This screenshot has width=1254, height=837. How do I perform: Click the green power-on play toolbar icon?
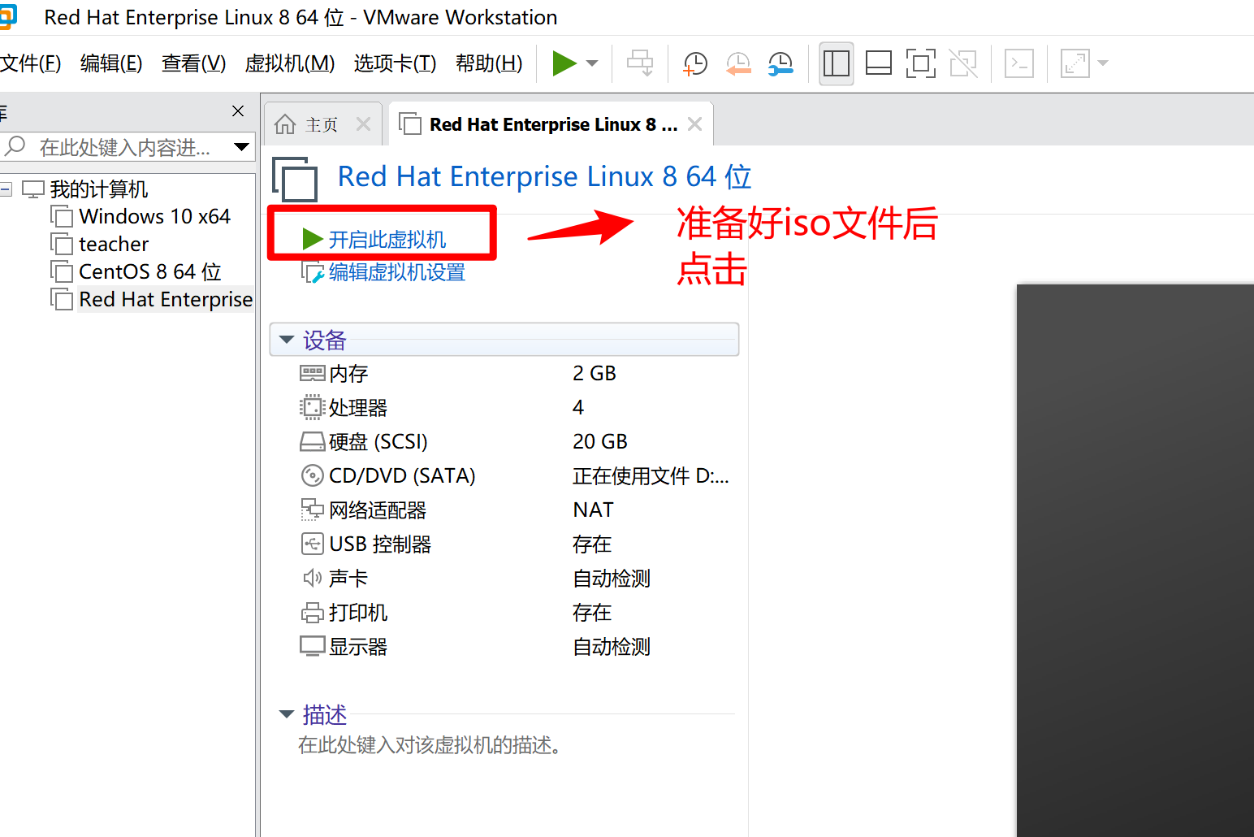(564, 63)
